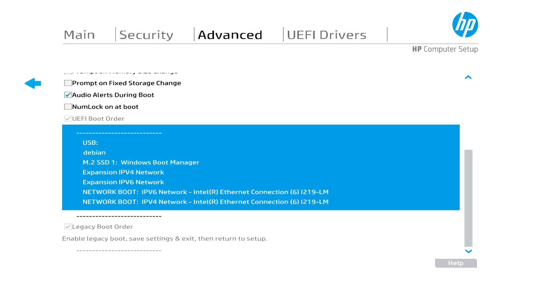
Task: Uncheck Audio Alerts During Boot
Action: (x=68, y=95)
